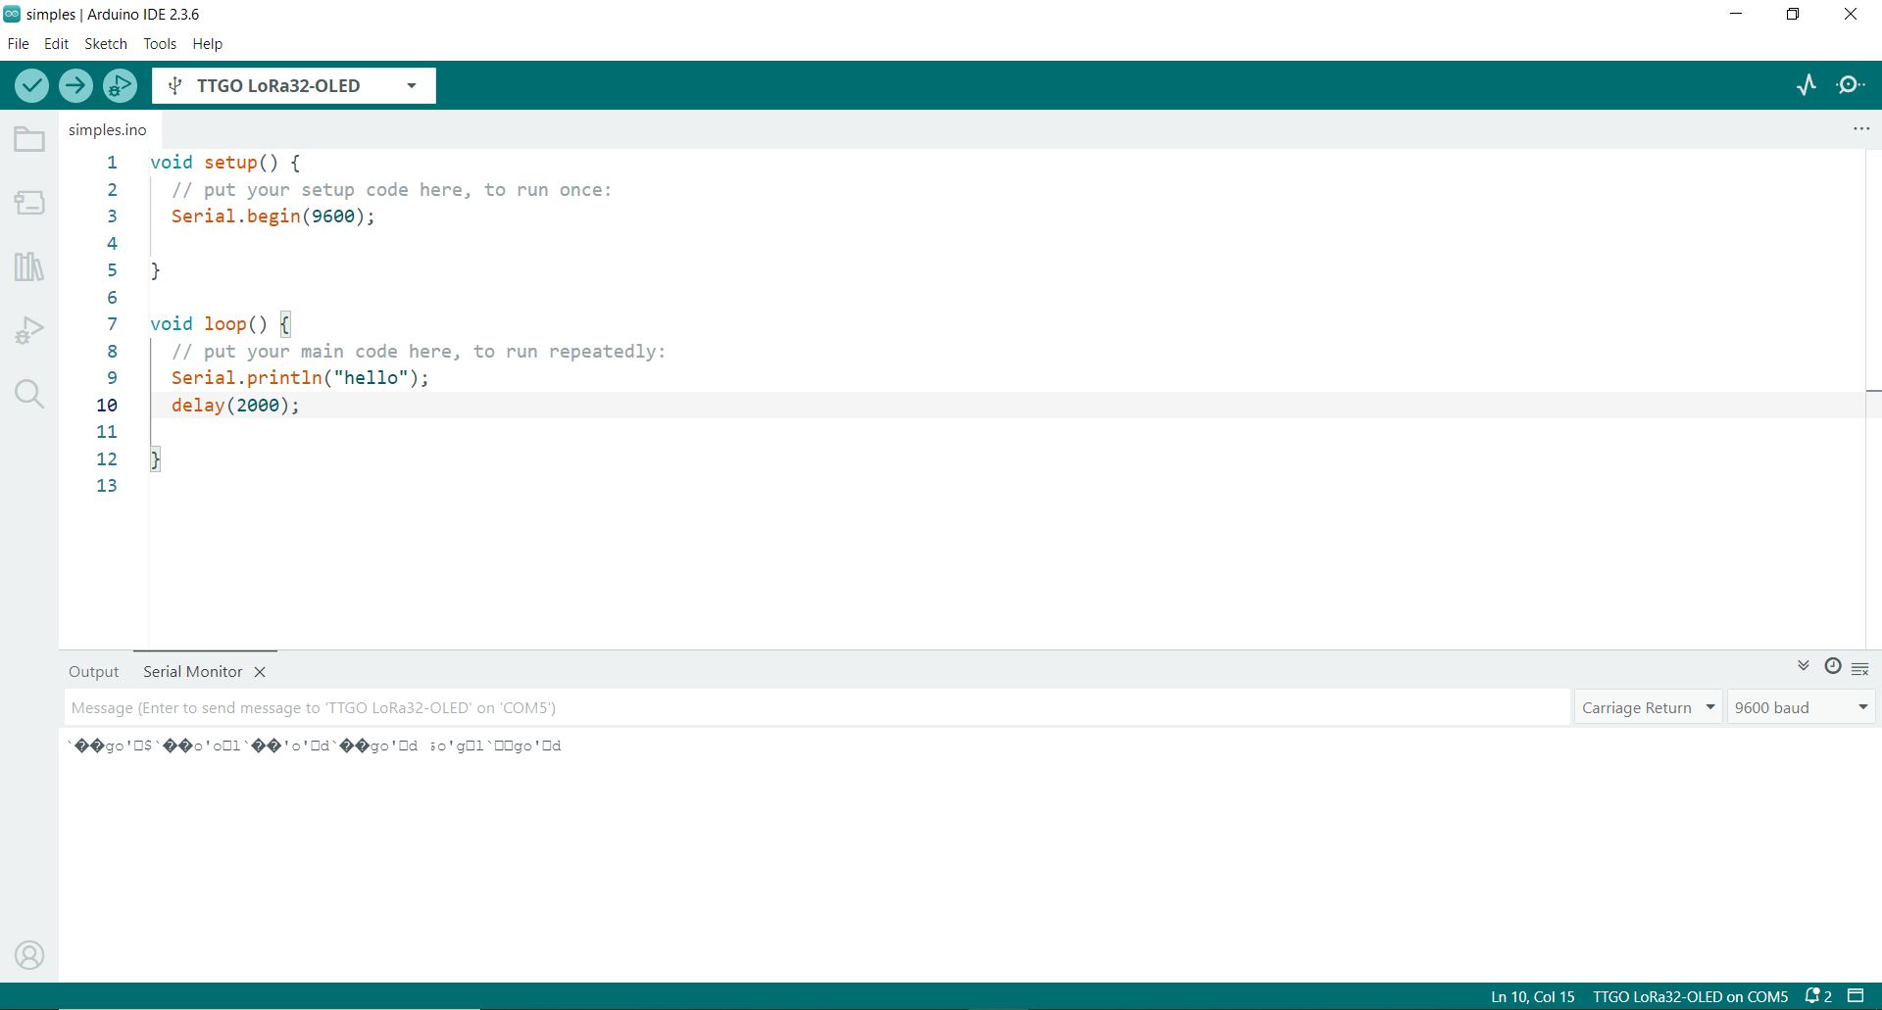Open the Library Manager sidebar
The image size is (1882, 1010).
[x=29, y=266]
